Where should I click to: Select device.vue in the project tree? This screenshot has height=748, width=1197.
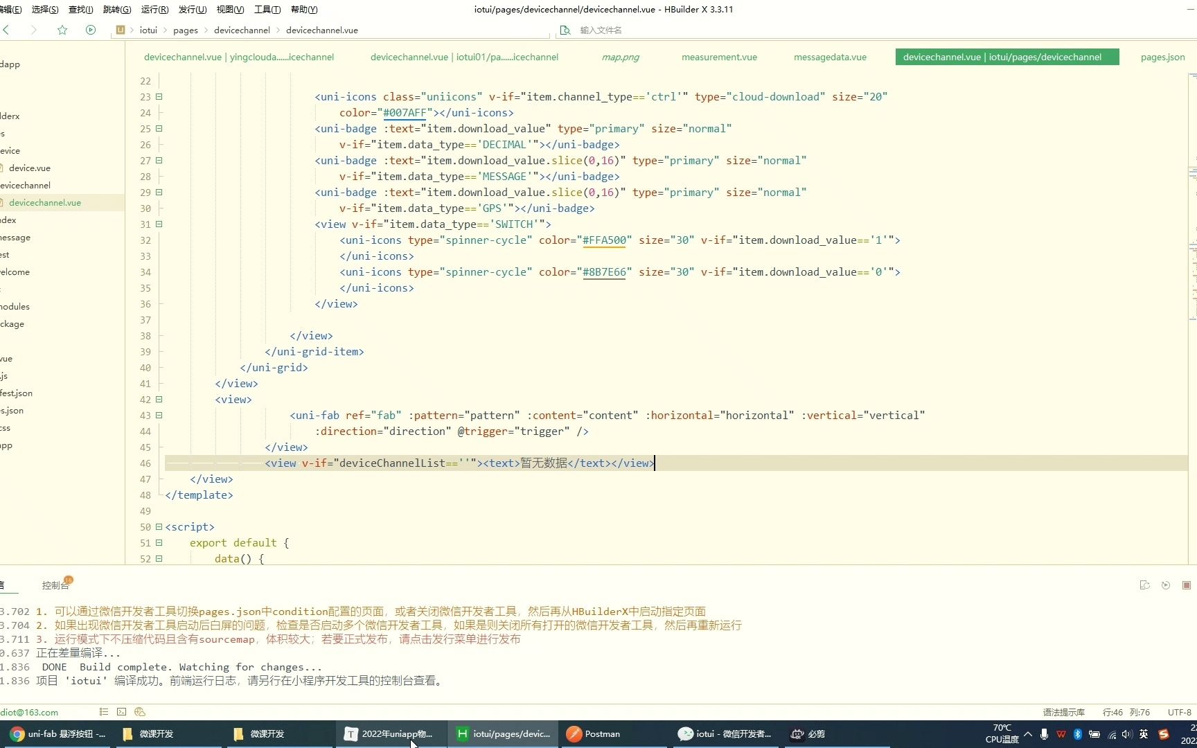(x=29, y=168)
